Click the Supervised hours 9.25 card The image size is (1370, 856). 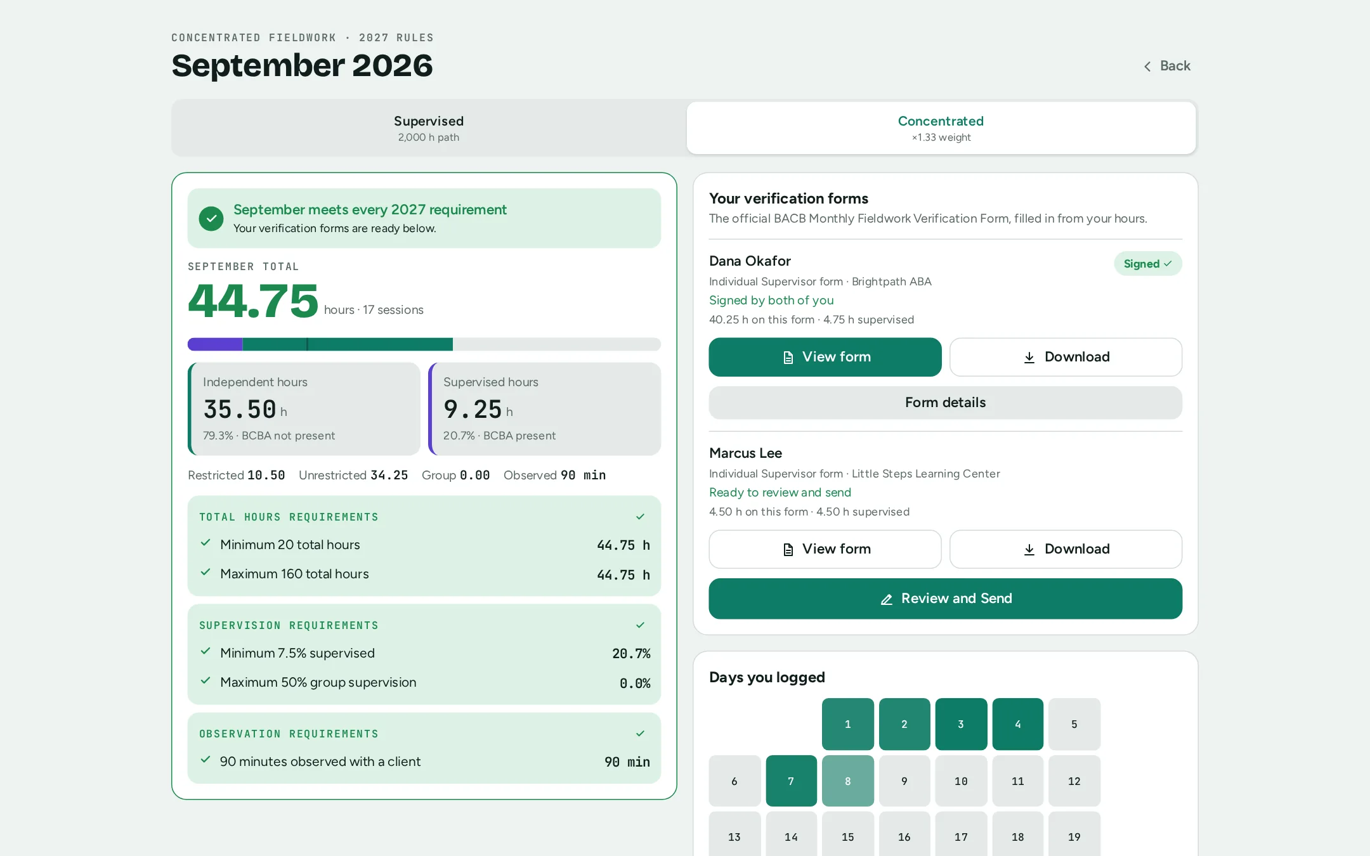(x=545, y=409)
